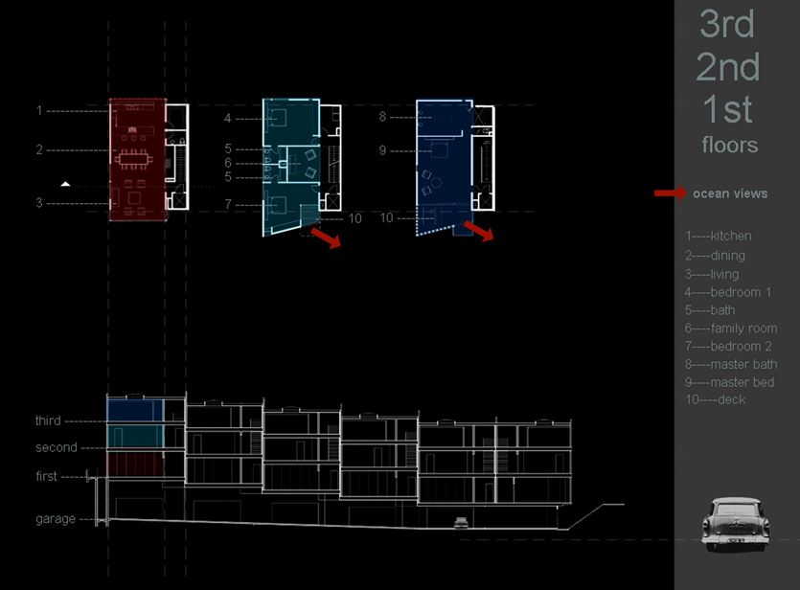The width and height of the screenshot is (800, 590).
Task: Click the 'ocean views' legend text
Action: click(730, 193)
